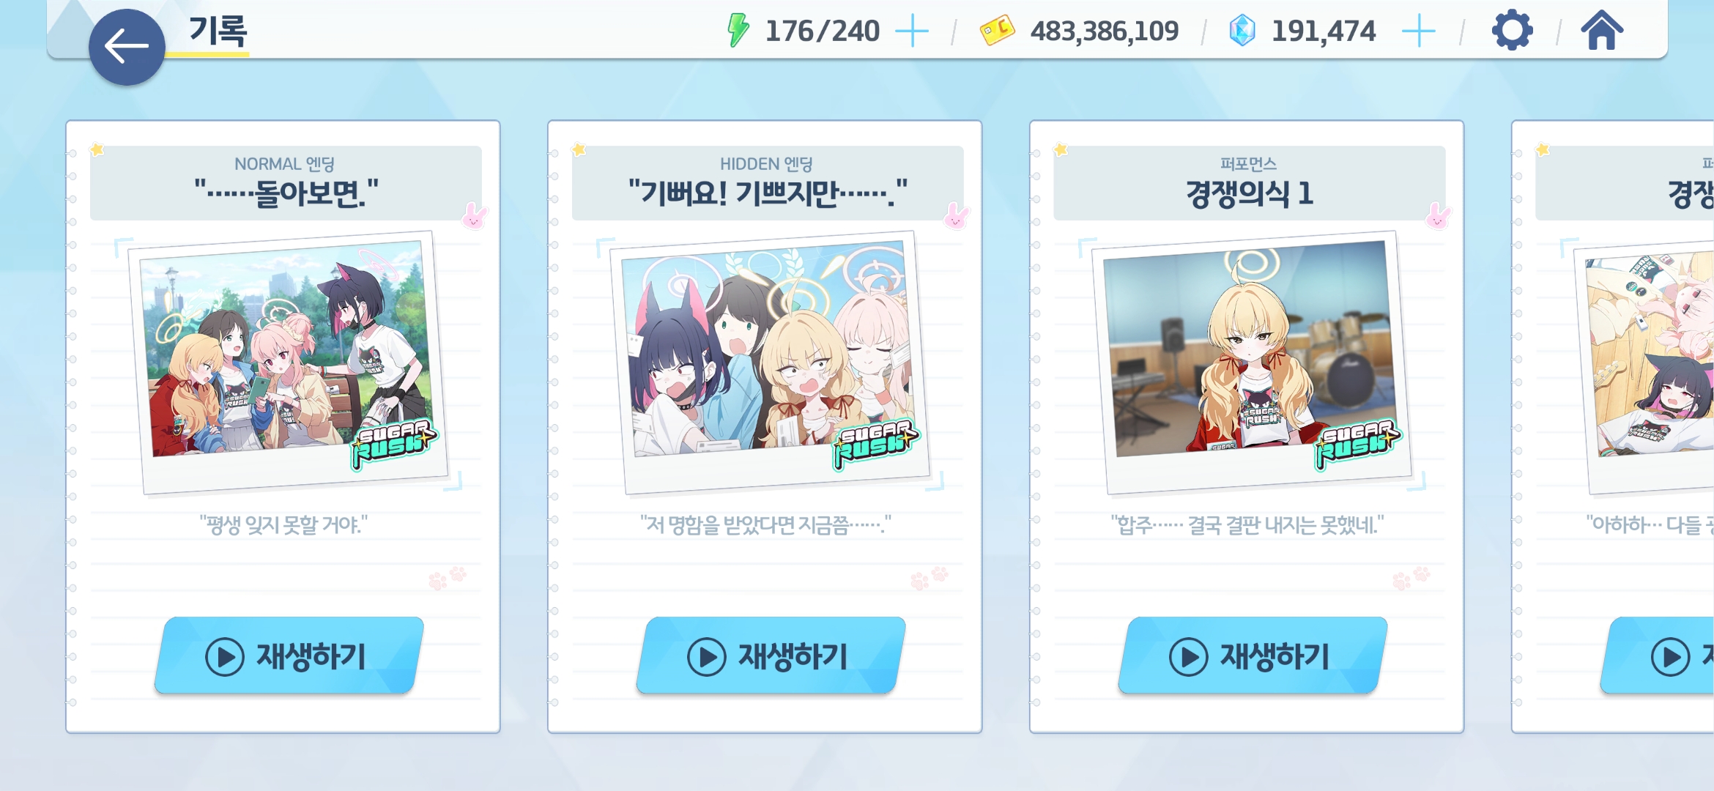Image resolution: width=1714 pixels, height=791 pixels.
Task: Play 경쟁의식 1 performance with 재생하기
Action: (x=1253, y=656)
